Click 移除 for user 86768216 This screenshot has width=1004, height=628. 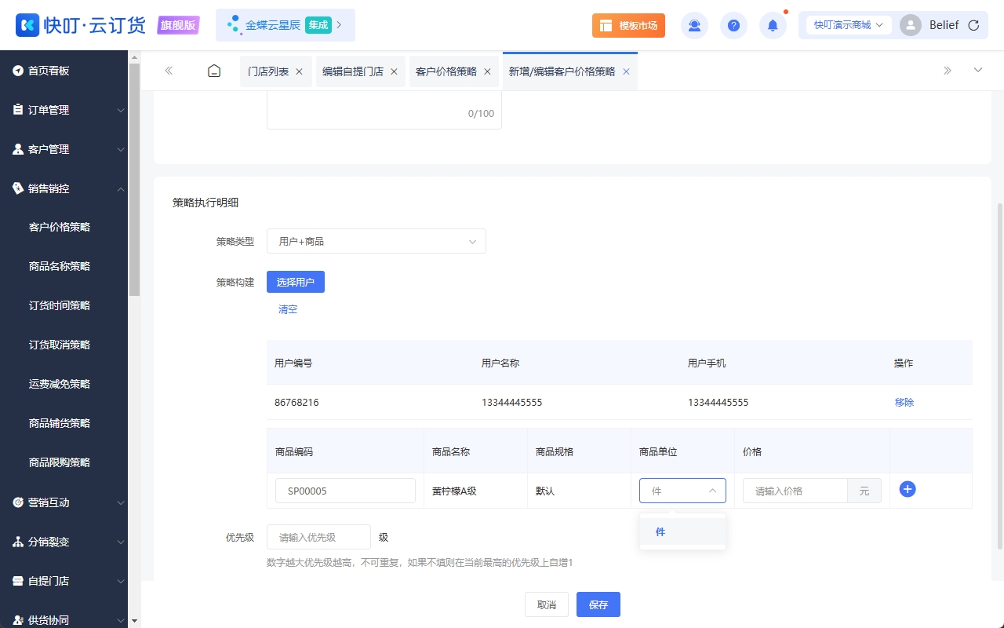pos(904,402)
